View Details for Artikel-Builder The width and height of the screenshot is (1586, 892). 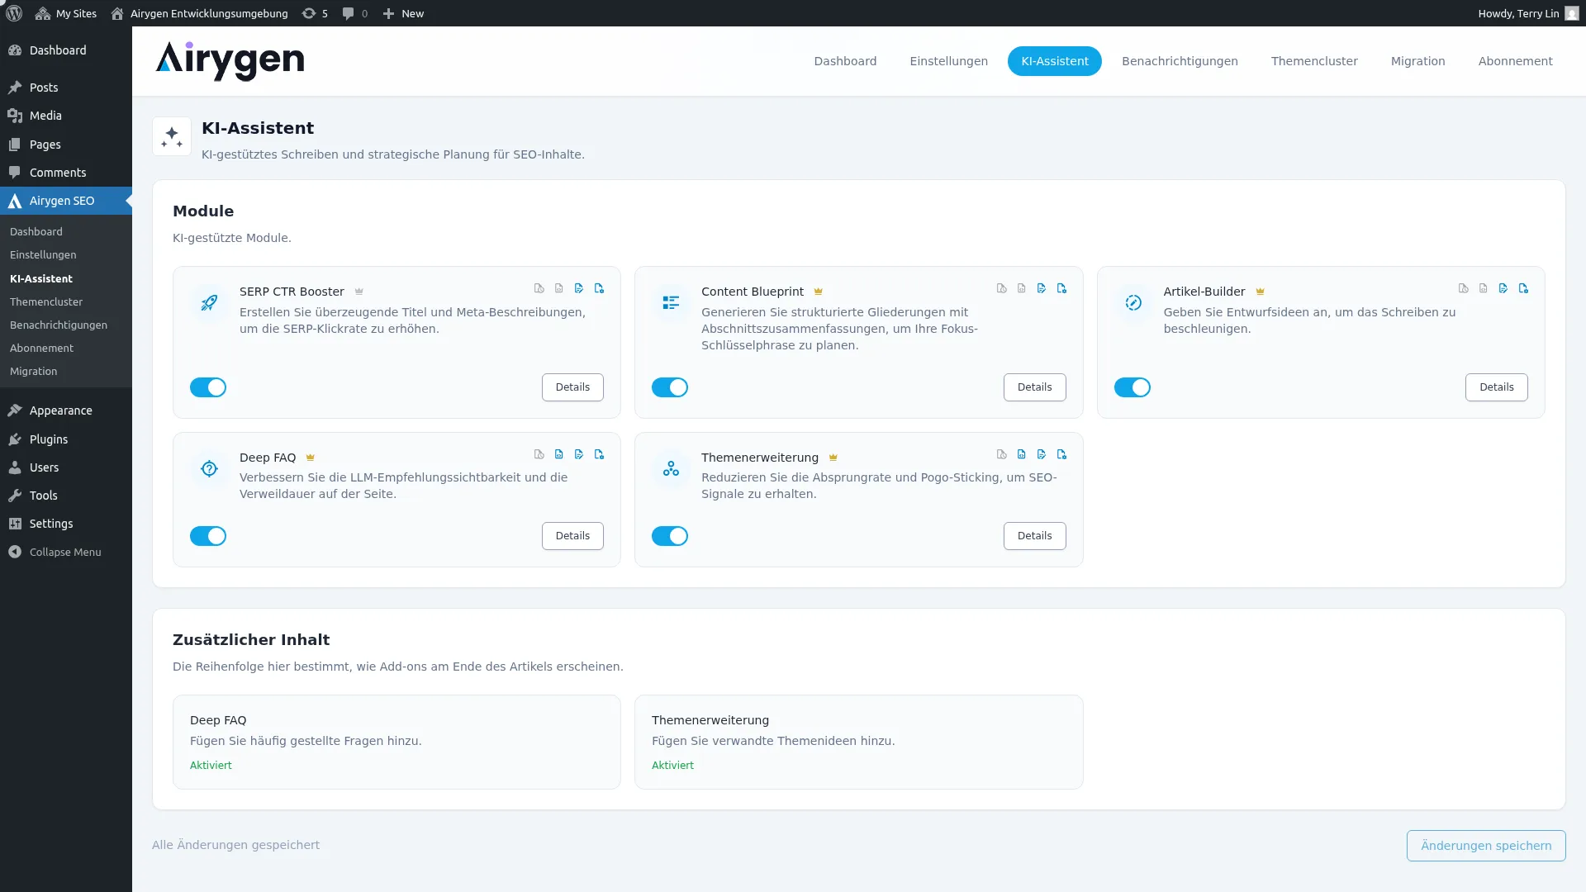point(1496,387)
